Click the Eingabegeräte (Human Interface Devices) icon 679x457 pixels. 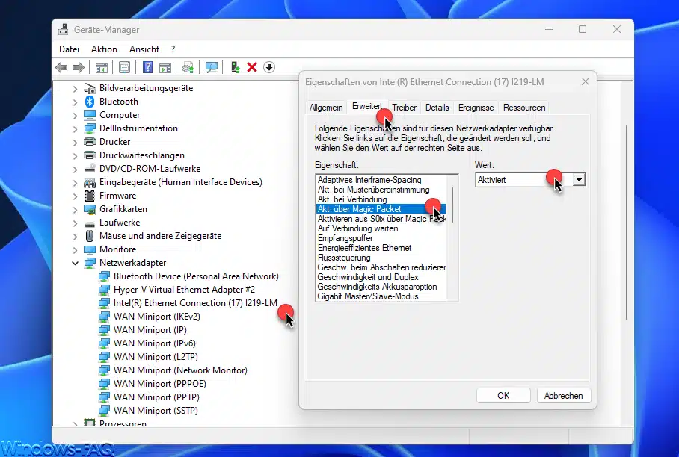pos(90,182)
